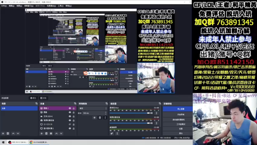Screen dimensions: 257x145
Task: Open transition properties three-dot menu
Action: 105,118
